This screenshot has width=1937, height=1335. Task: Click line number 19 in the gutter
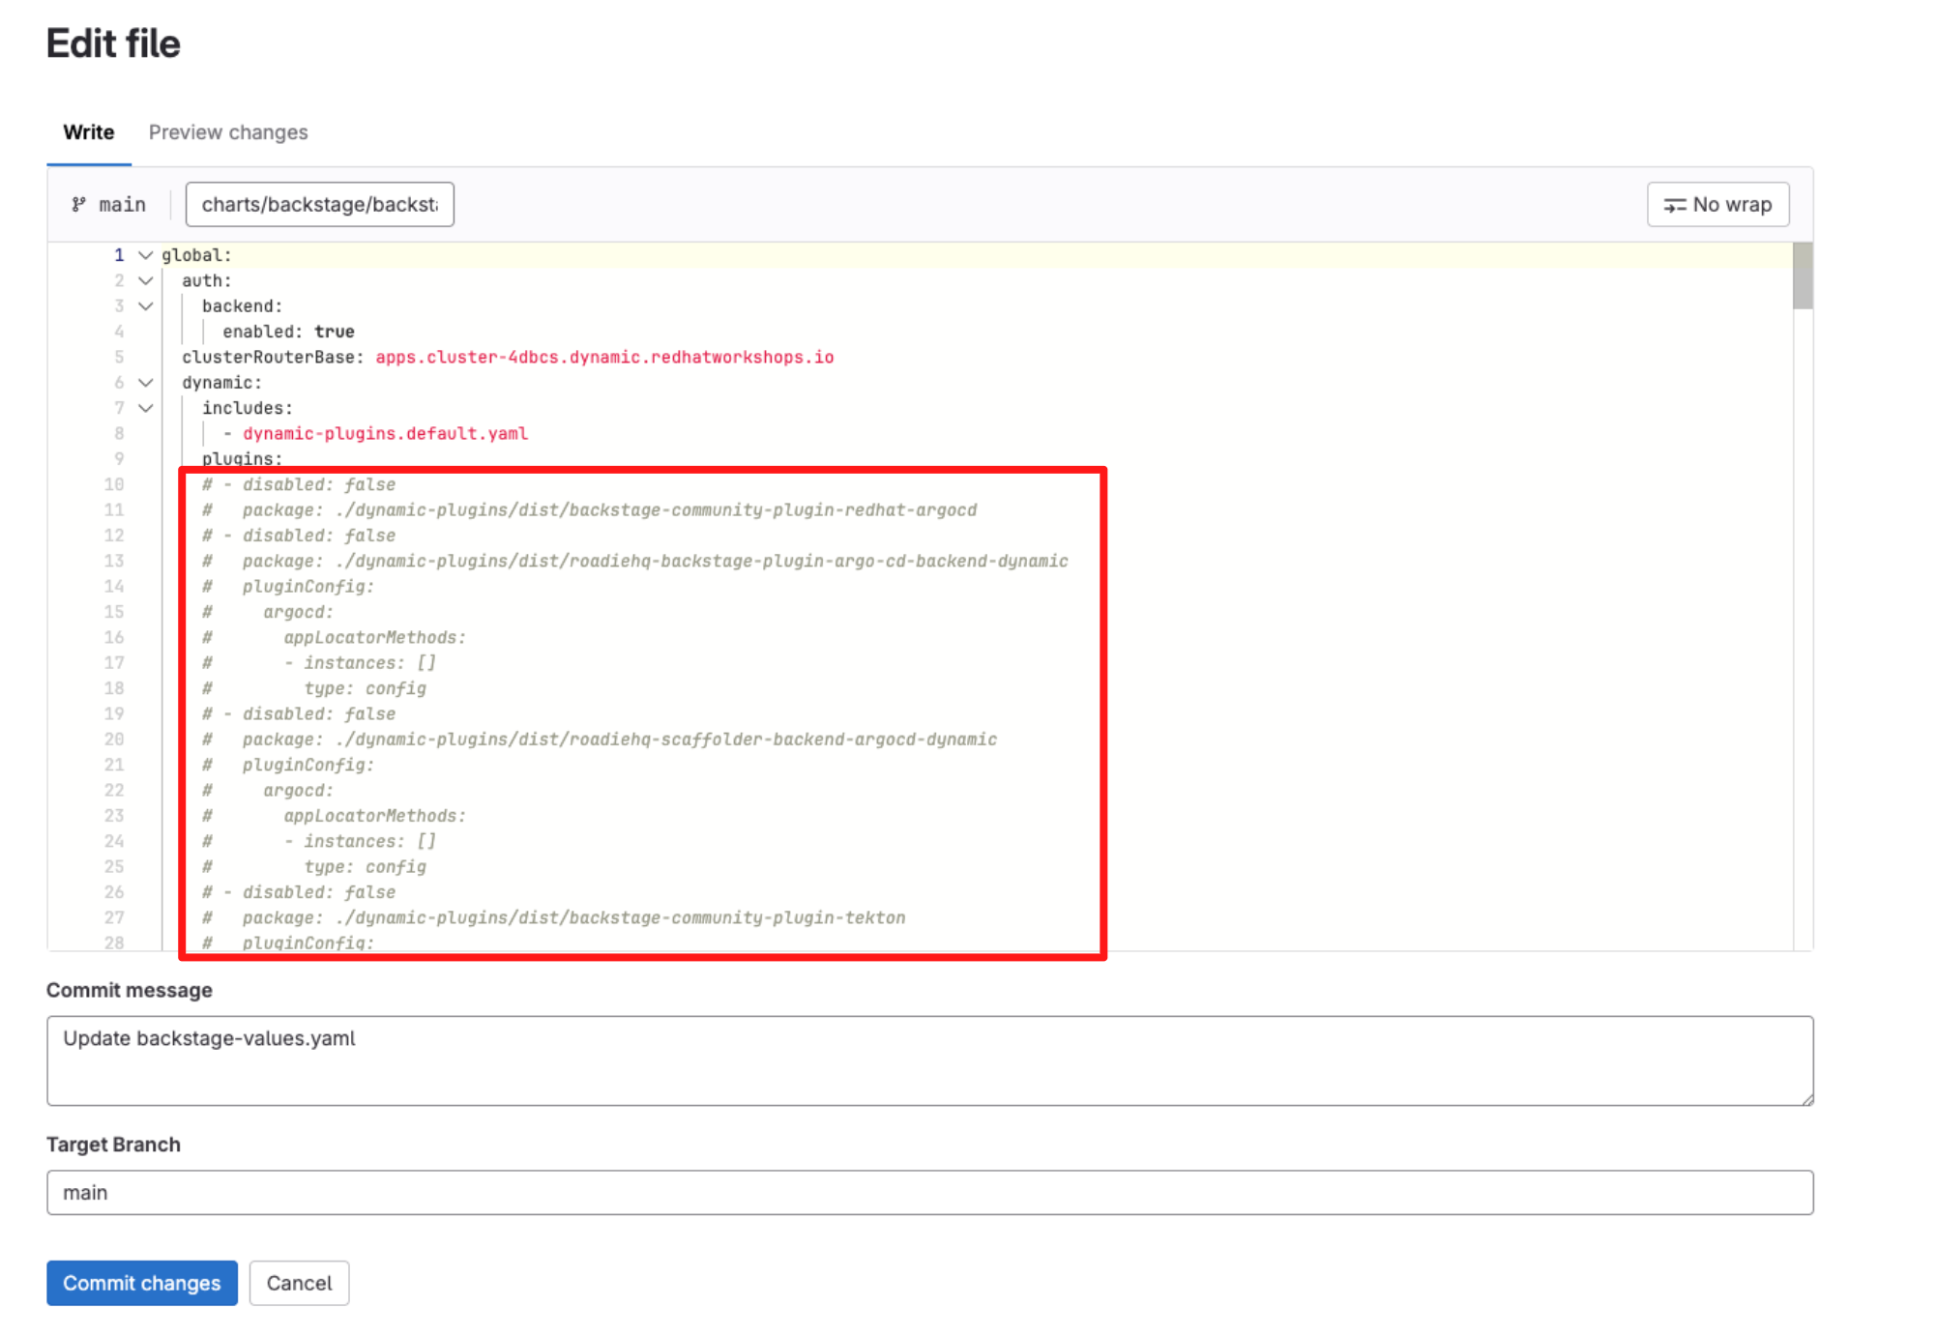tap(115, 713)
